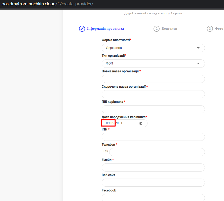The width and height of the screenshot is (224, 201).
Task: Click the Веб сайт label
Action: 108,175
